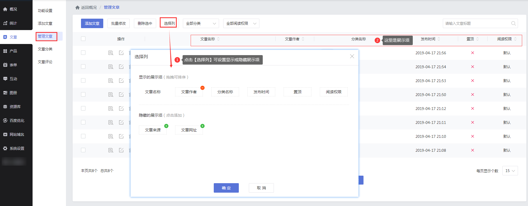Click the 删除选中 button
Screen dimensions: 528x206
click(145, 23)
